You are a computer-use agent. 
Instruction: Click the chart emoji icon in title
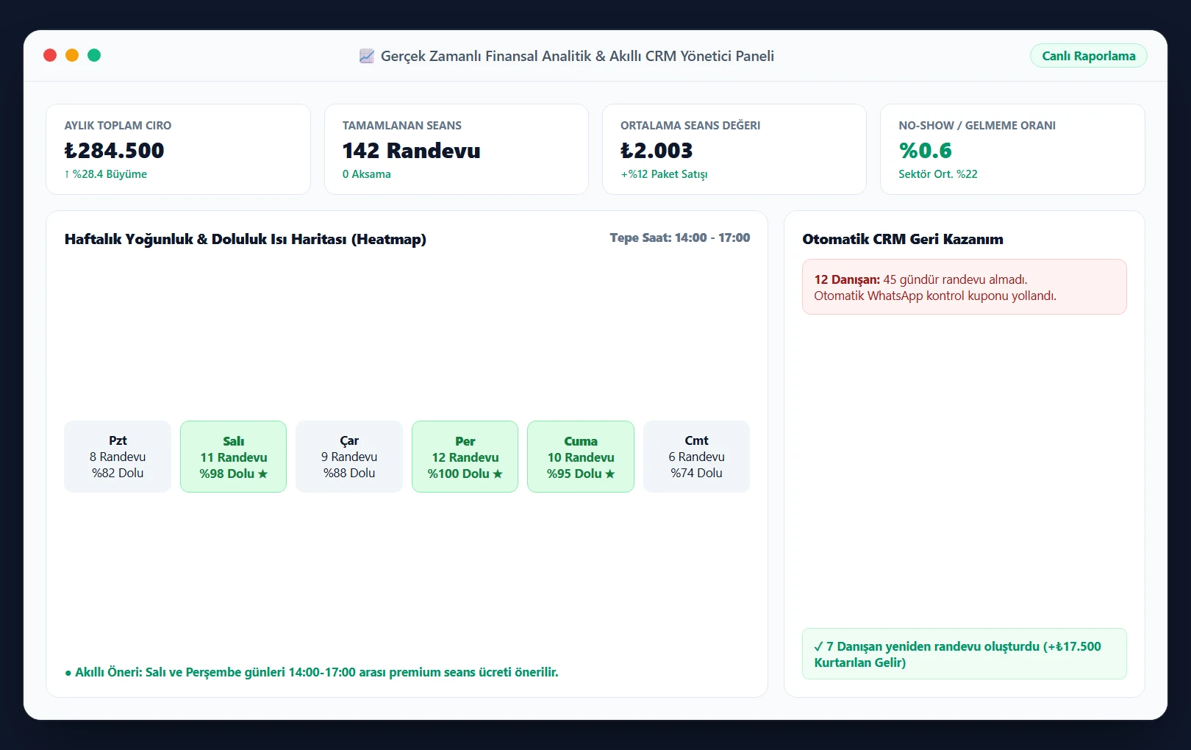[x=366, y=56]
